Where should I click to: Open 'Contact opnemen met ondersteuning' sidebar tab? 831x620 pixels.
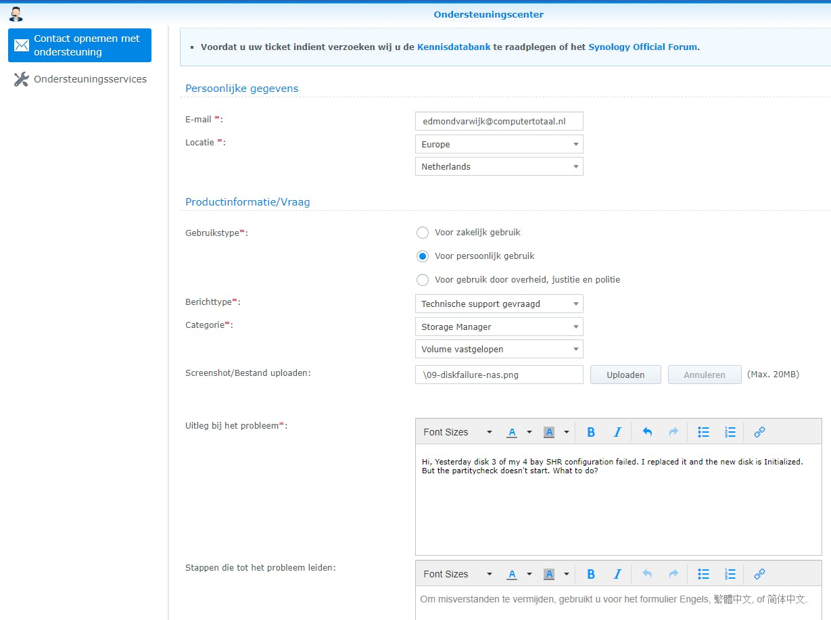(x=80, y=45)
